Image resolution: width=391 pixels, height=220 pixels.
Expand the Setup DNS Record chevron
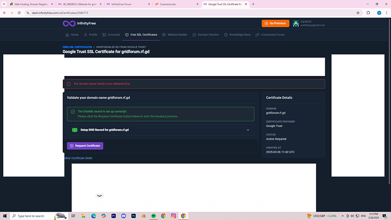(x=248, y=130)
